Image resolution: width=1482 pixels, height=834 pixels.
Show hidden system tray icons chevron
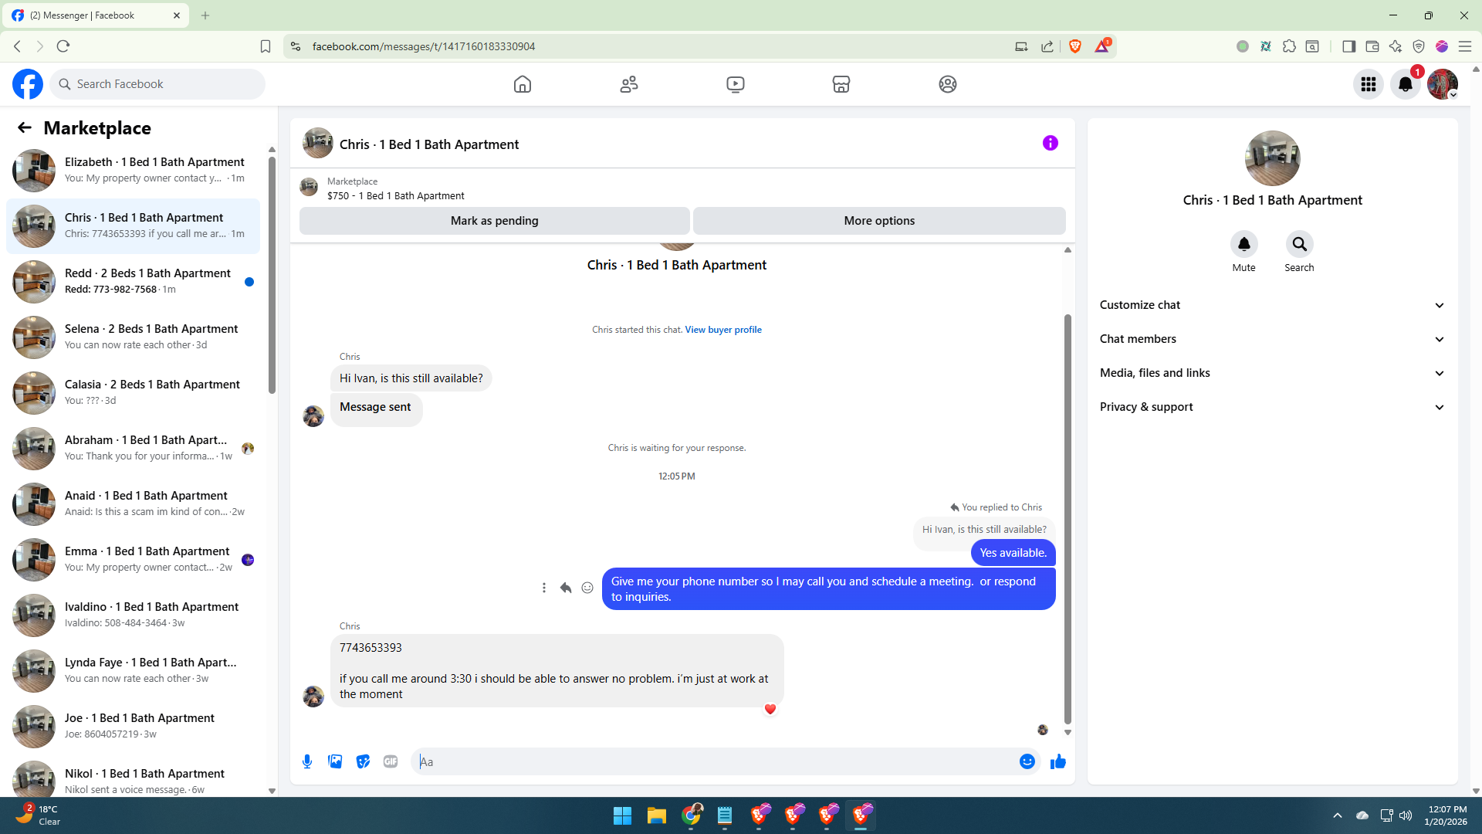click(x=1337, y=815)
